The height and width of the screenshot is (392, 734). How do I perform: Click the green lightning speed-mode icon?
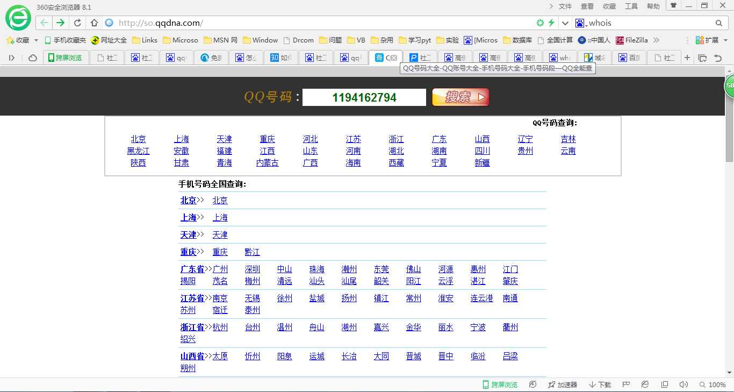(x=551, y=23)
